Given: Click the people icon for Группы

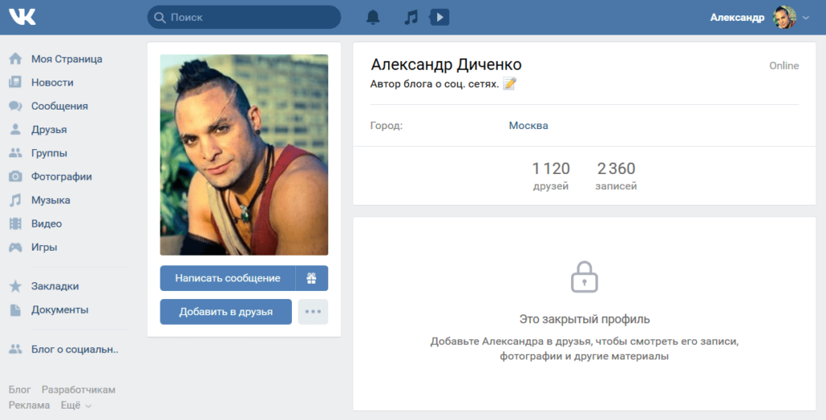Looking at the screenshot, I should pos(15,152).
